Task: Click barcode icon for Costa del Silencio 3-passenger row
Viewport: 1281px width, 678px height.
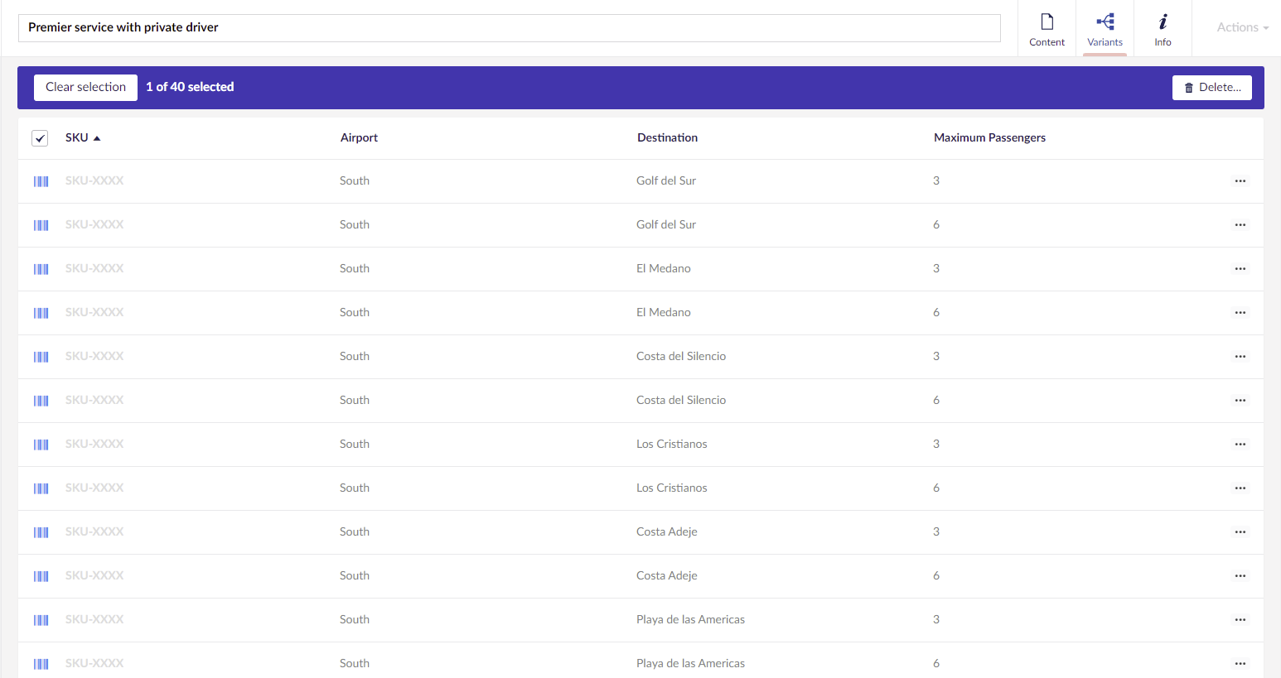Action: click(41, 357)
